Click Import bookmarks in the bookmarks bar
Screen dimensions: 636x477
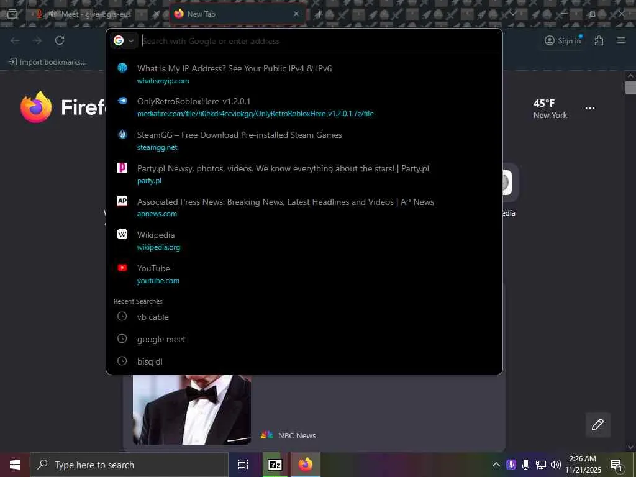47,62
